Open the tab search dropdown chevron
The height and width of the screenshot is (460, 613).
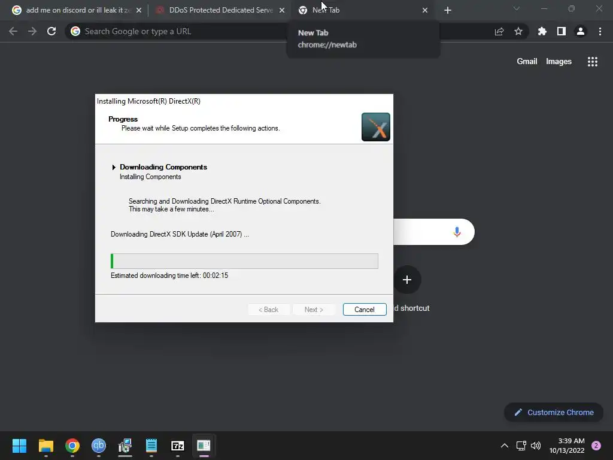[517, 8]
